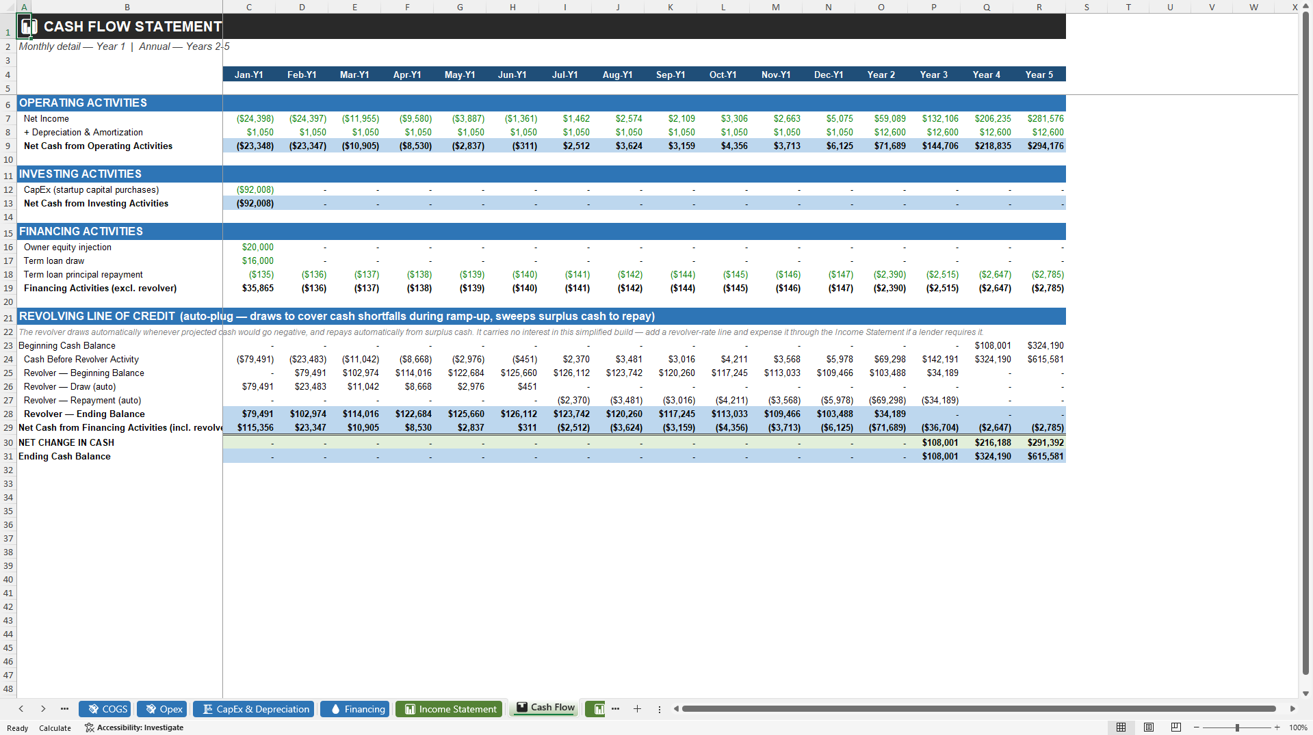
Task: Zoom in with the plus button
Action: tap(1277, 727)
